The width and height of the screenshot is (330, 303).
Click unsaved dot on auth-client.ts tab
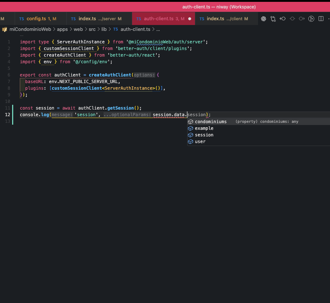click(190, 19)
